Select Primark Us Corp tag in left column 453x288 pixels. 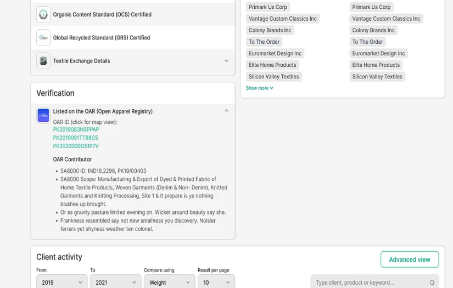point(268,7)
